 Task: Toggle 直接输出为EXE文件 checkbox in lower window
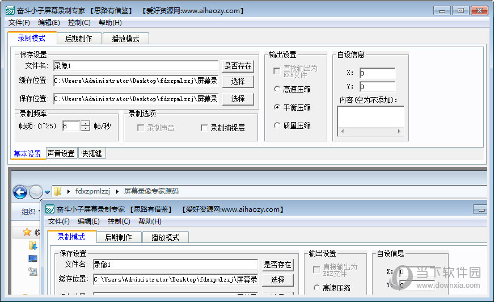(316, 270)
